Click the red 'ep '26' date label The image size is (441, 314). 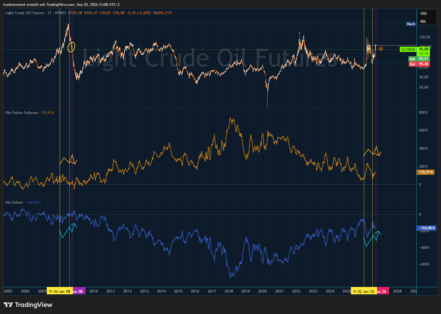coord(383,291)
